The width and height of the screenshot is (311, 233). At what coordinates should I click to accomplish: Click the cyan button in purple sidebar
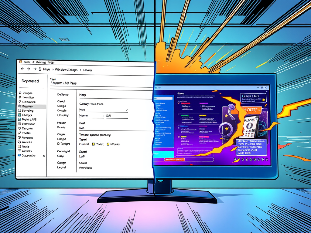(x=164, y=154)
